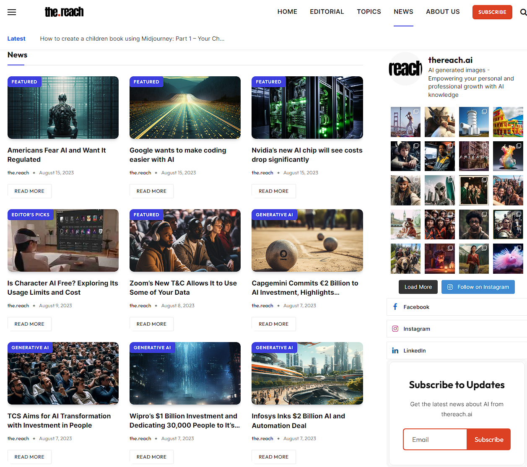Select NEWS in top navigation
This screenshot has width=527, height=467.
pos(403,12)
